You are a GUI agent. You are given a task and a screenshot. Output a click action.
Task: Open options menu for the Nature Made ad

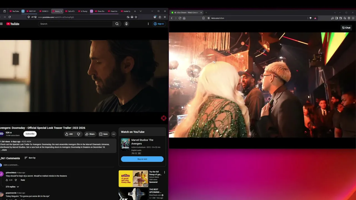pos(164,172)
